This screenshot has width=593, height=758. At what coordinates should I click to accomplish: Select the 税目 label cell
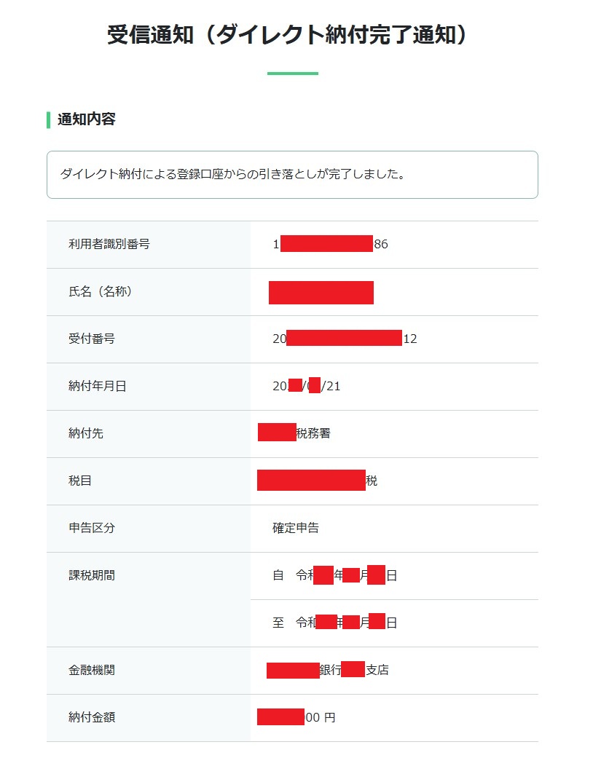tap(79, 481)
